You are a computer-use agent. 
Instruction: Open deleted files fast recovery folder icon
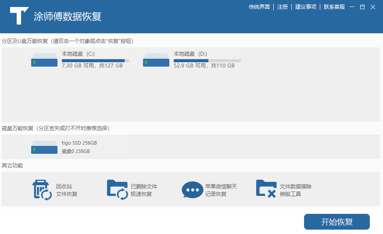tap(118, 190)
